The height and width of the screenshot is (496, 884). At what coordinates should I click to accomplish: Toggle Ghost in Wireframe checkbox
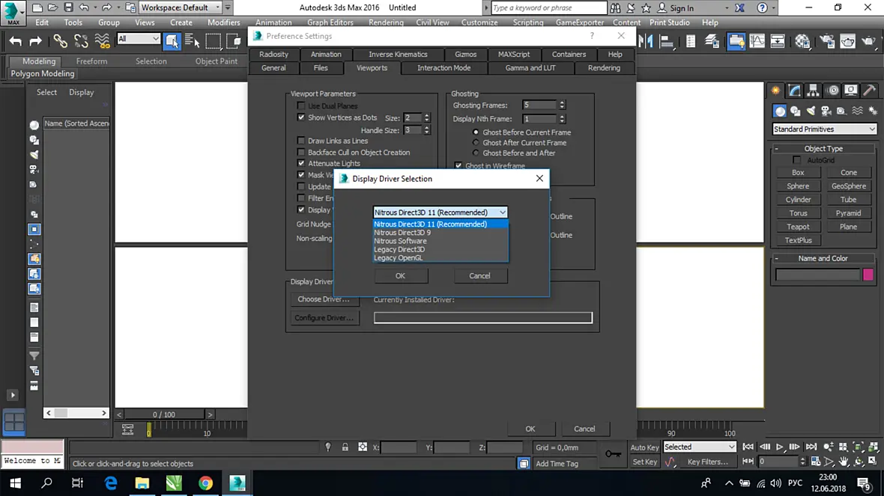pyautogui.click(x=458, y=165)
